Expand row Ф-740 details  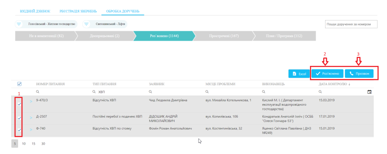[31, 129]
